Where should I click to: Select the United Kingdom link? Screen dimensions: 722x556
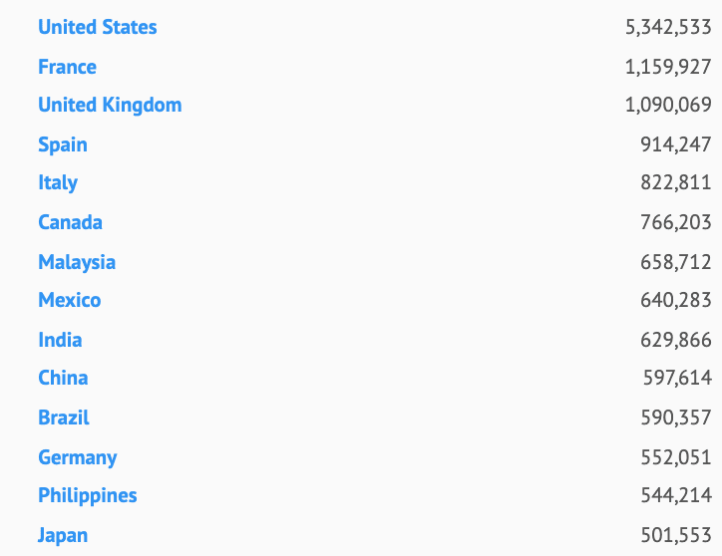coord(110,105)
